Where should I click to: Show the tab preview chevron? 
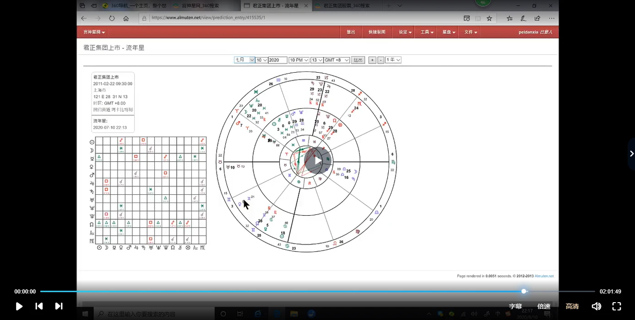[400, 6]
